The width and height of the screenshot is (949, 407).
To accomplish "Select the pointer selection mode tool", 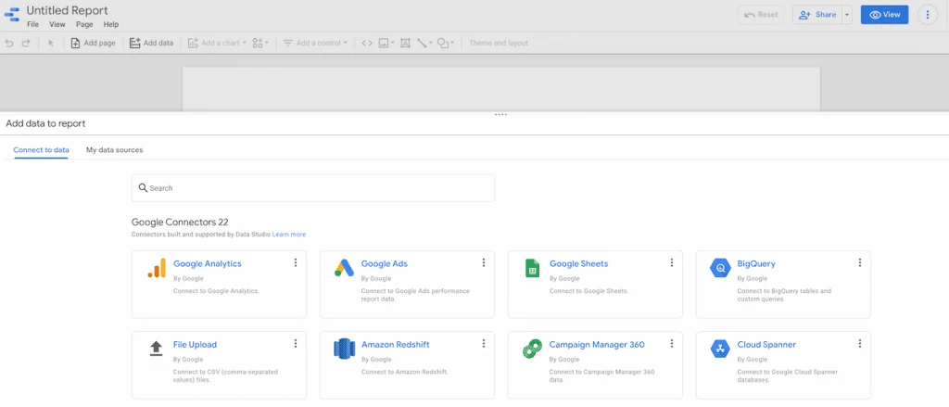I will tap(51, 43).
